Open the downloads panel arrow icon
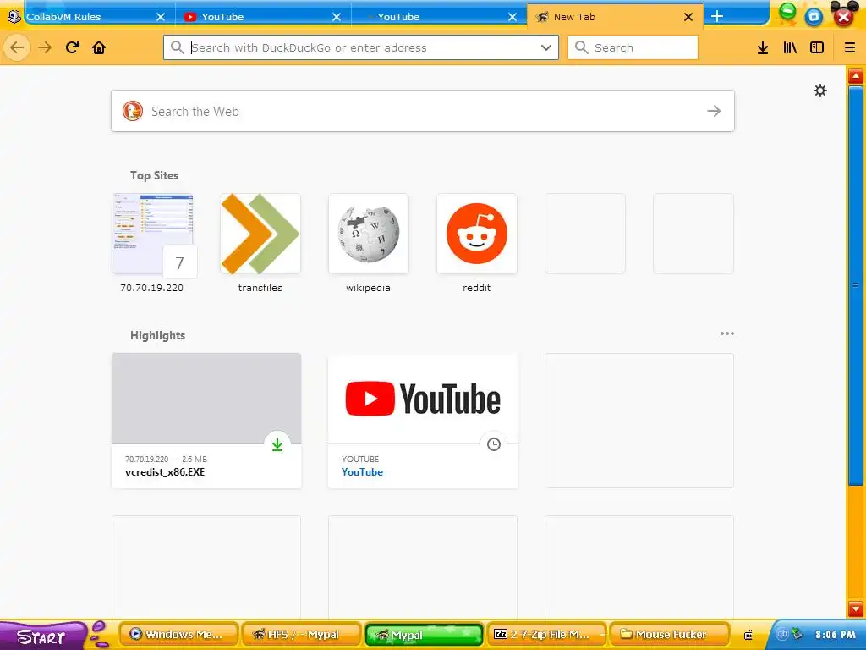 (x=763, y=47)
